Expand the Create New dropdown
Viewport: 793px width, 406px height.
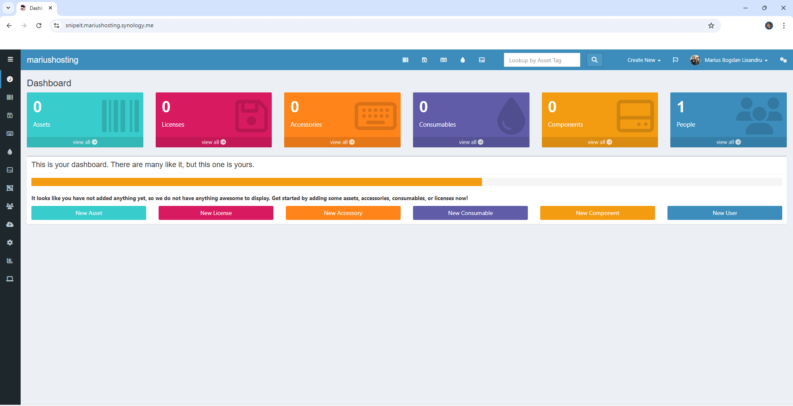643,60
